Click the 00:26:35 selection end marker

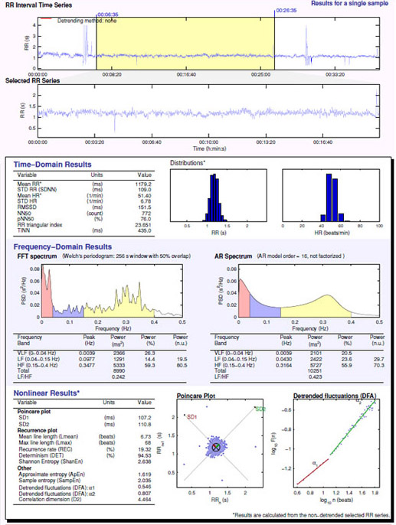click(x=286, y=11)
